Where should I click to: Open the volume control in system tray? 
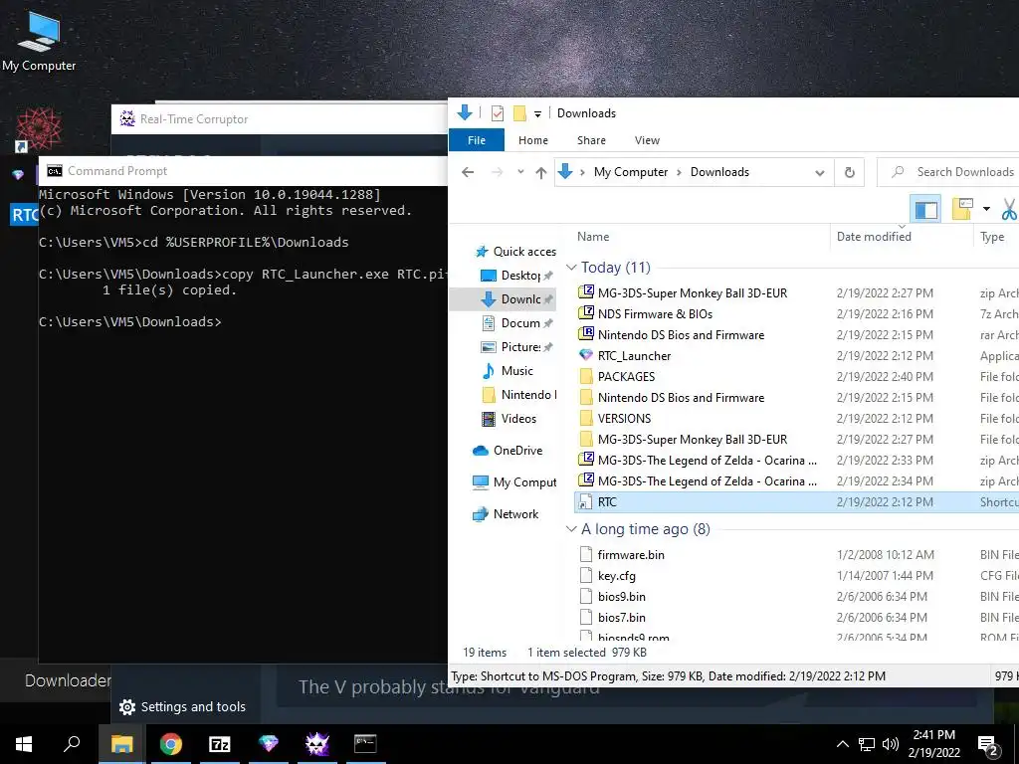click(x=891, y=744)
